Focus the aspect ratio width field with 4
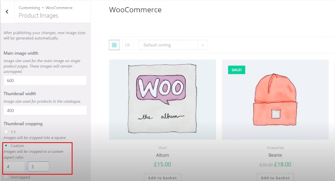335x181 pixels. (14, 167)
